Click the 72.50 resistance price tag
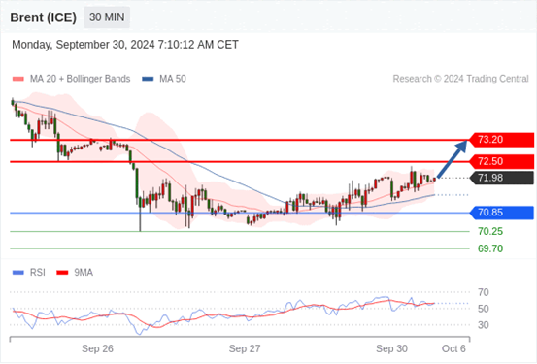 coord(501,161)
